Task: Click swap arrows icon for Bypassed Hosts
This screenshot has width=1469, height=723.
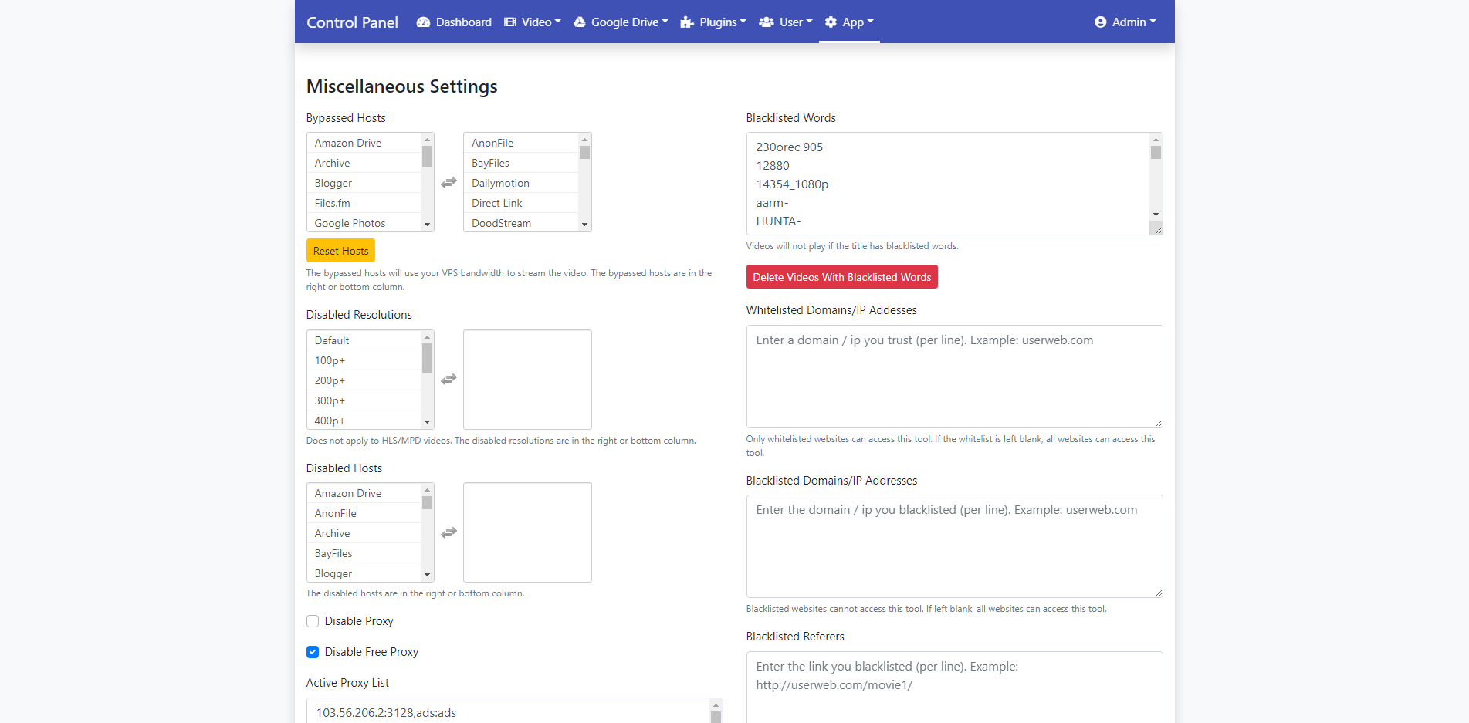Action: tap(448, 183)
